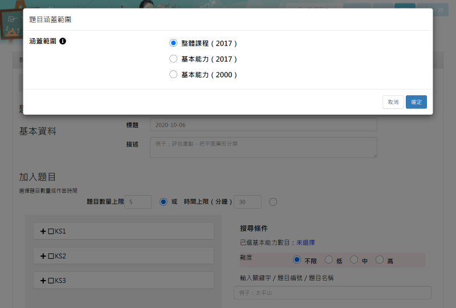Select the 時間上限 radio button
Viewport: 456px width, 308px height.
pos(273,202)
